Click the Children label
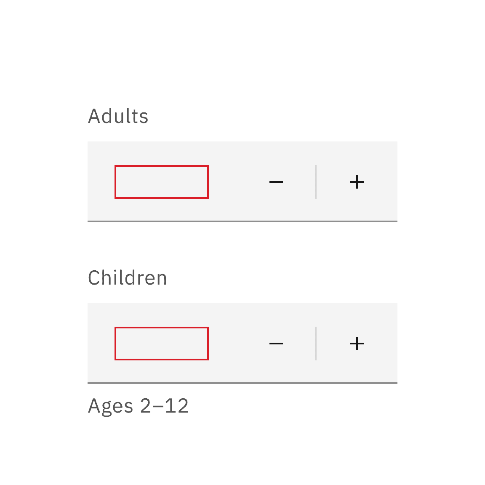485x485 pixels. tap(127, 277)
